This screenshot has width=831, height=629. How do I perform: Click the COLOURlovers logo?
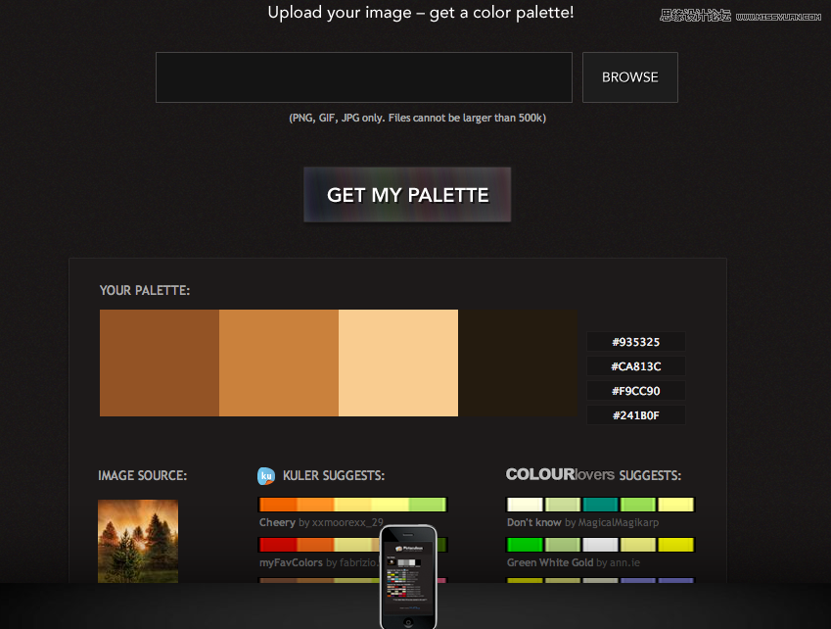point(560,474)
